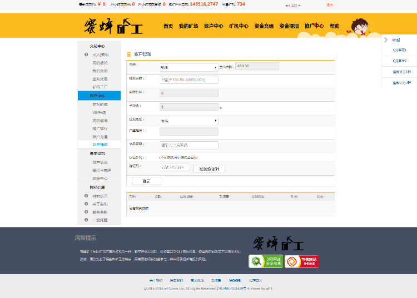This screenshot has height=298, width=417.
Task: Select 我的邀请 in the sidebar
Action: click(100, 121)
